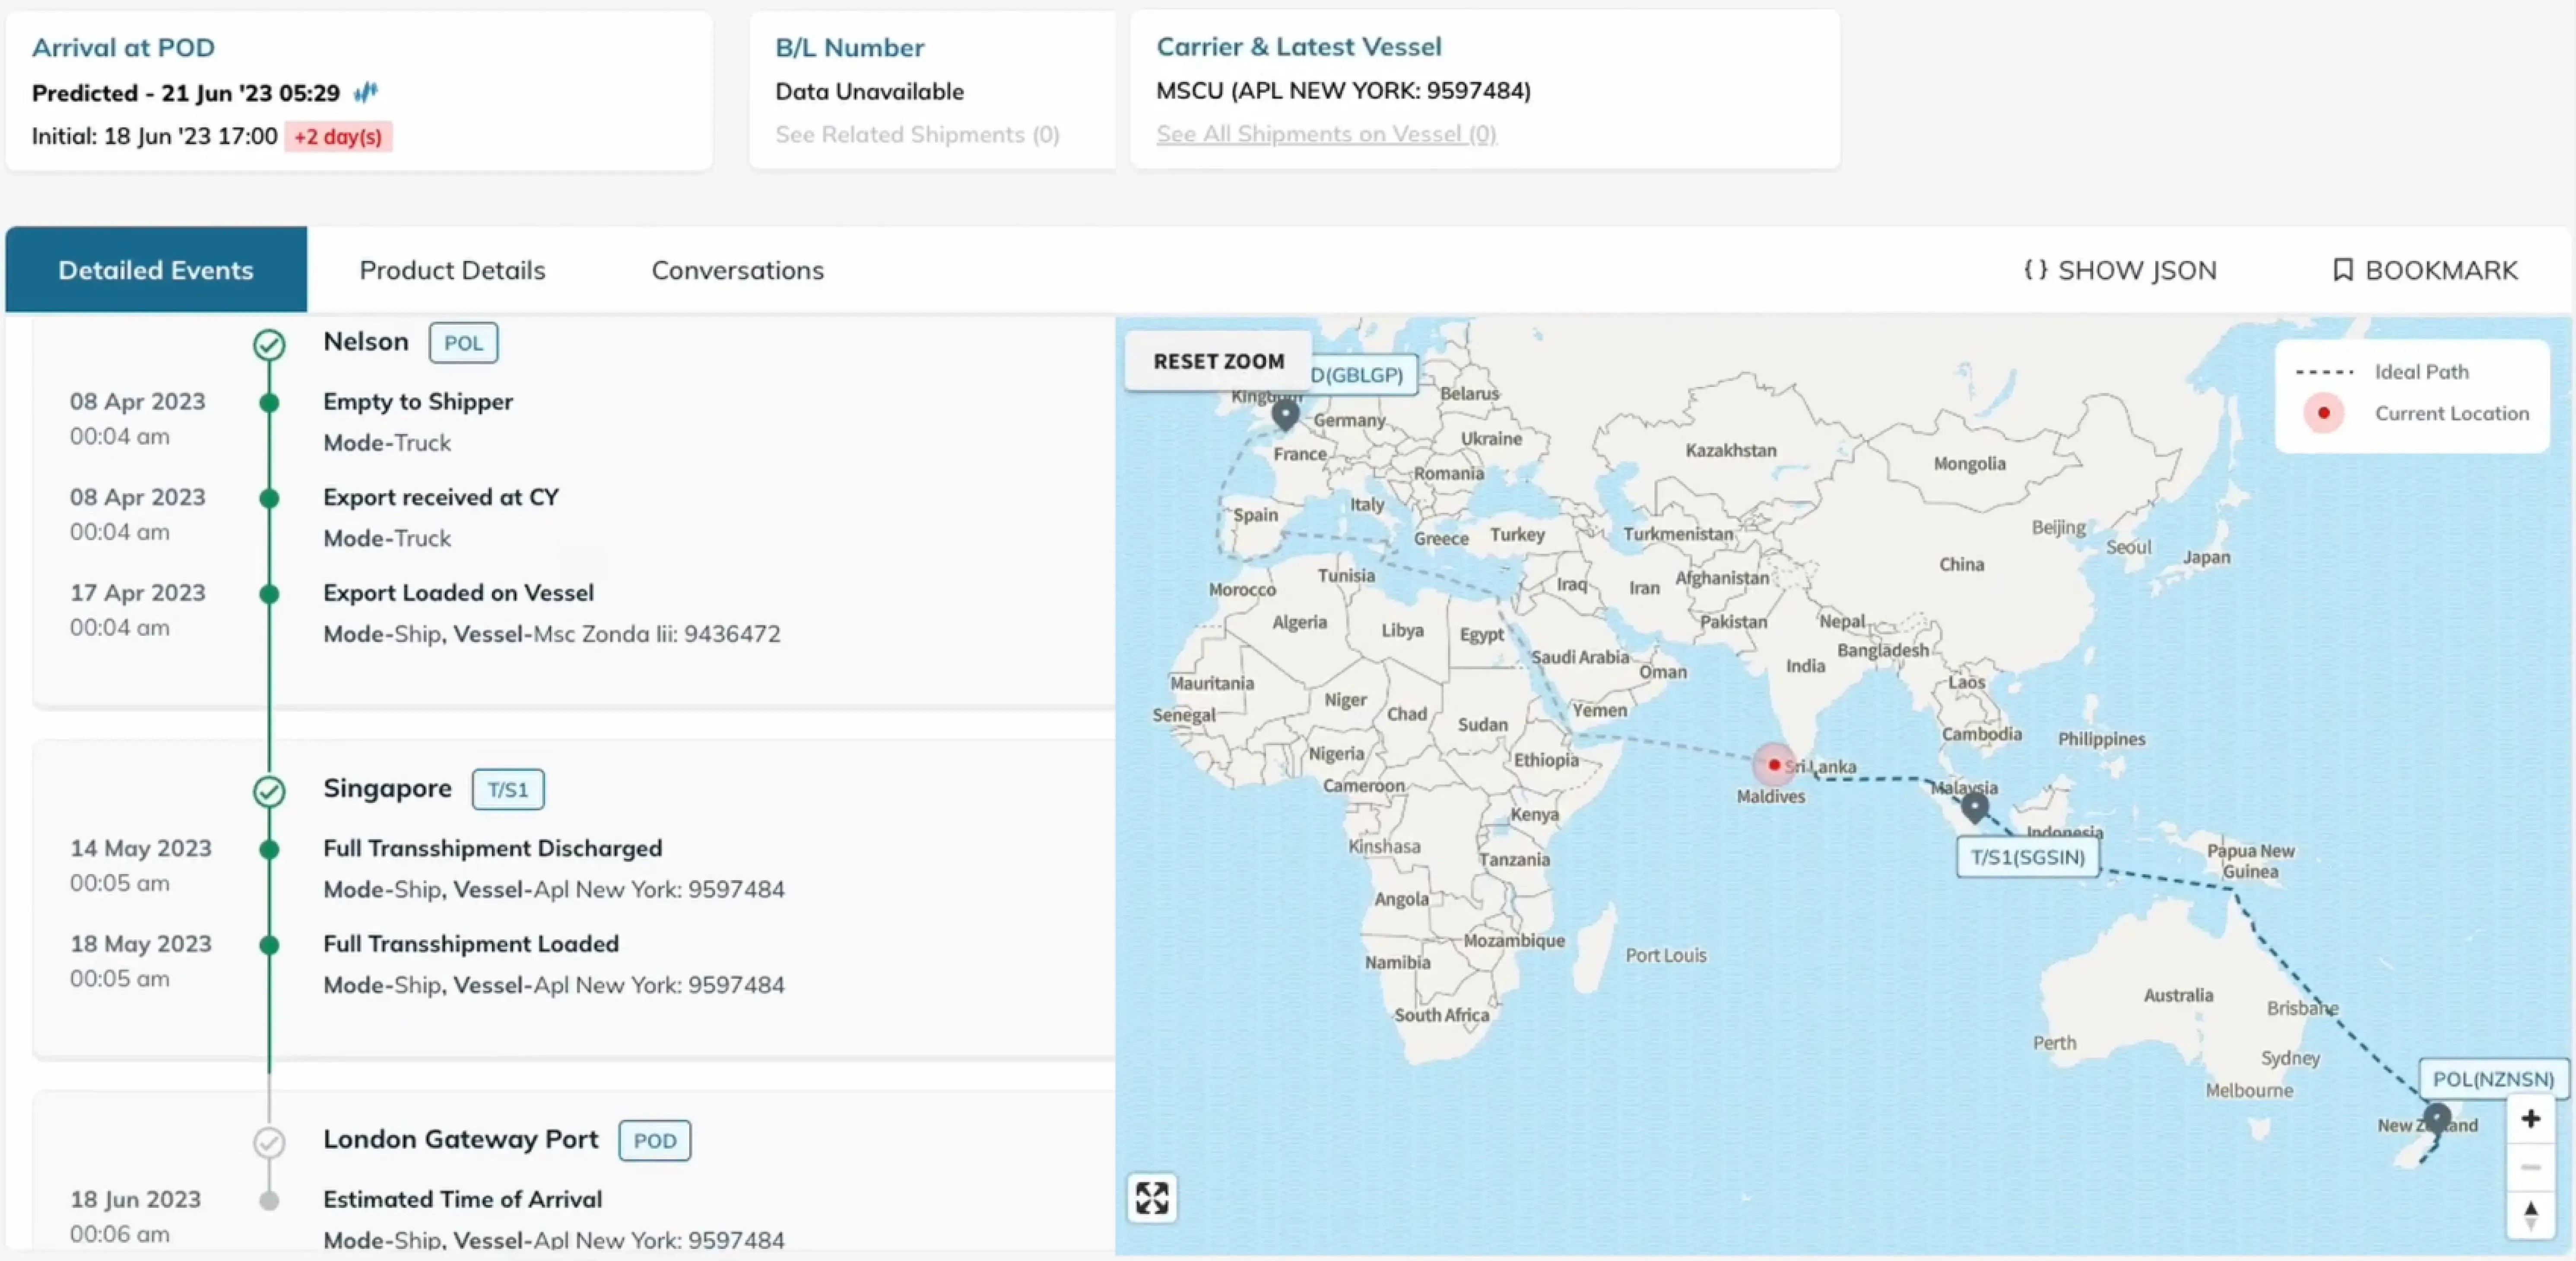
Task: Click the prediction trend icon beside the Predicted date
Action: (364, 92)
